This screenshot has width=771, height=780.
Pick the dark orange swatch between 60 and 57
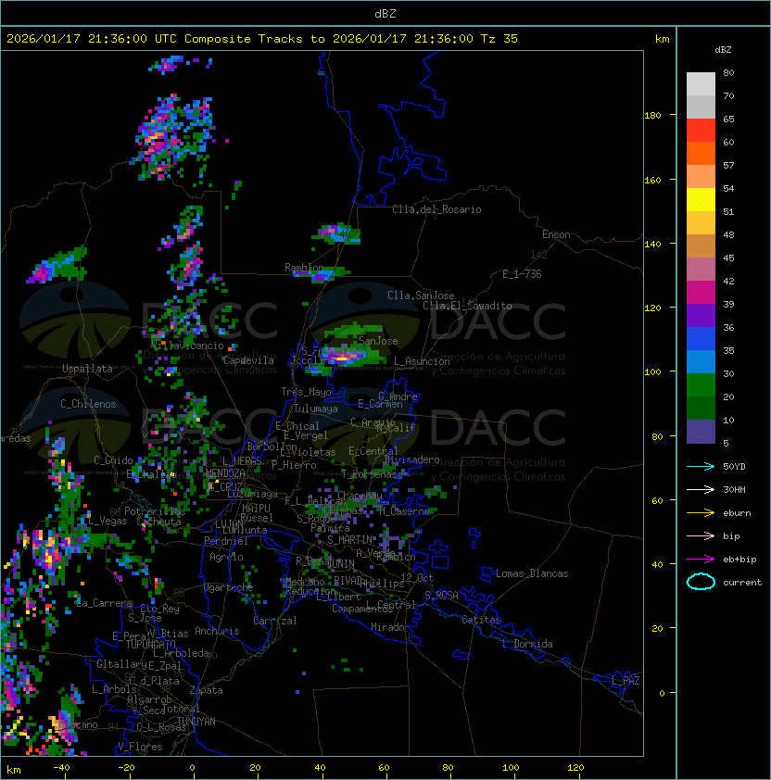pos(701,153)
